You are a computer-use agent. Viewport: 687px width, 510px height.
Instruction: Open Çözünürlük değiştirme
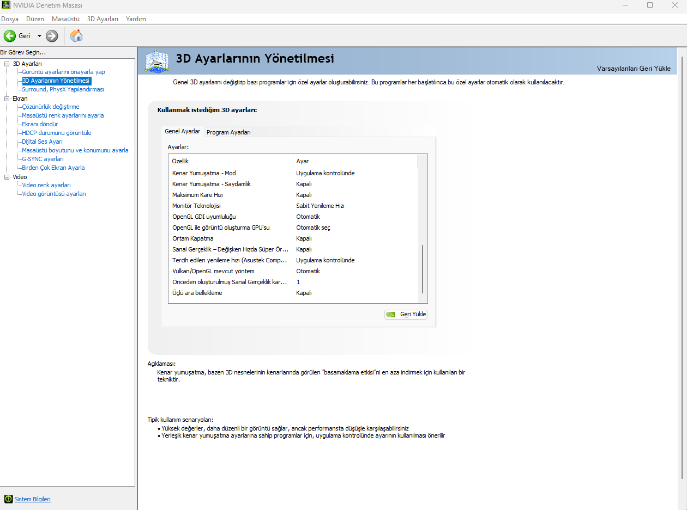point(51,107)
